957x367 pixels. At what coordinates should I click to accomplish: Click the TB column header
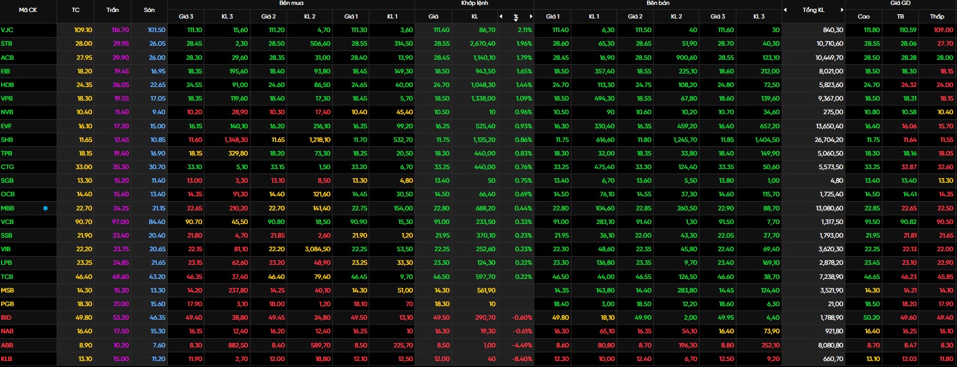[x=900, y=16]
